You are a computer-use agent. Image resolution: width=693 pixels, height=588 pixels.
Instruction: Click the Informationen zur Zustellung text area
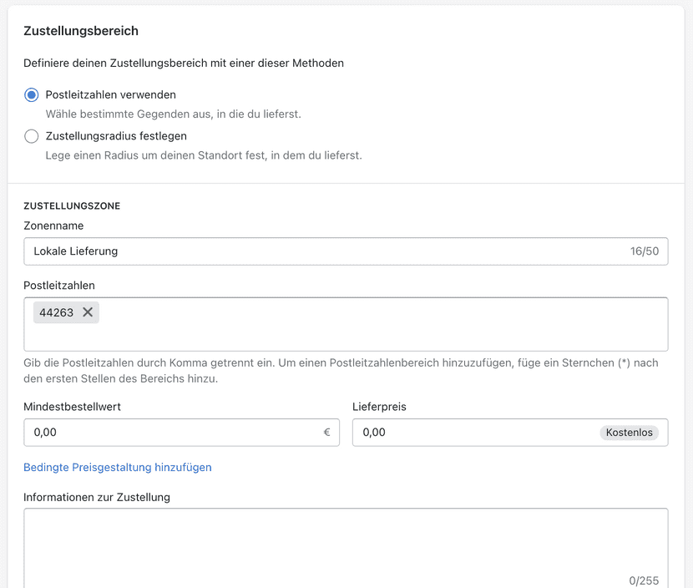click(346, 548)
